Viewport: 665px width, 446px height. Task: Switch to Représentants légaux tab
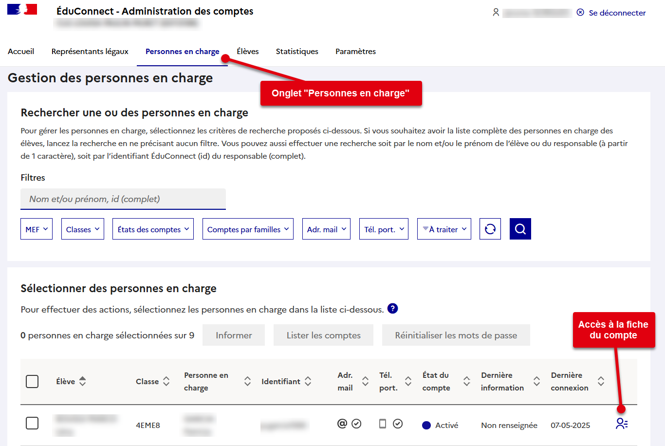pos(90,51)
